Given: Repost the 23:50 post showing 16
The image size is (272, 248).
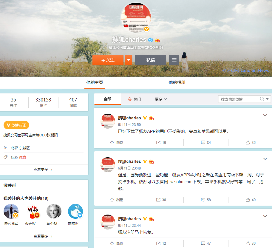Looking at the screenshot, I should point(161,142).
